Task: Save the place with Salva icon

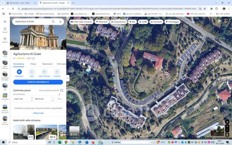Action: coord(32,72)
